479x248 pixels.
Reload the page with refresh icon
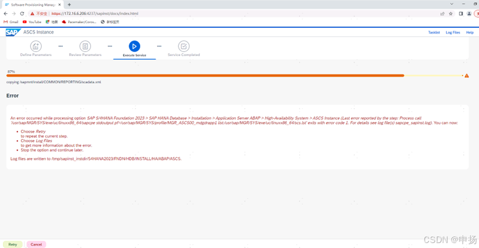point(22,14)
